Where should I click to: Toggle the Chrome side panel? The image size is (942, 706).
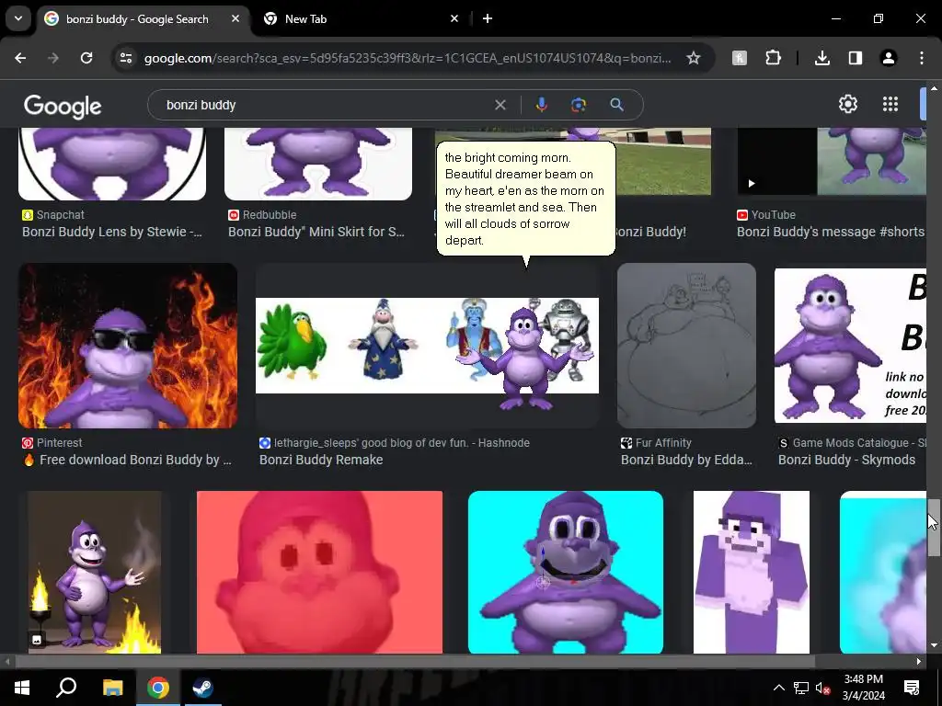tap(855, 58)
